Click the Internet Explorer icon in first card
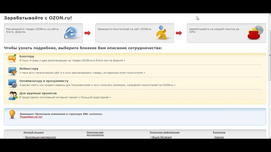The height and width of the screenshot is (152, 271). coord(71,33)
